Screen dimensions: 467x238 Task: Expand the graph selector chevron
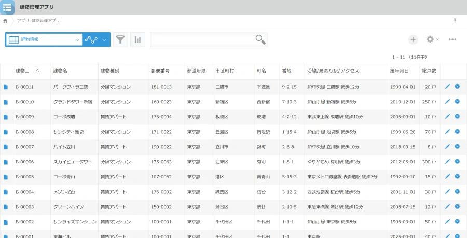pos(104,40)
